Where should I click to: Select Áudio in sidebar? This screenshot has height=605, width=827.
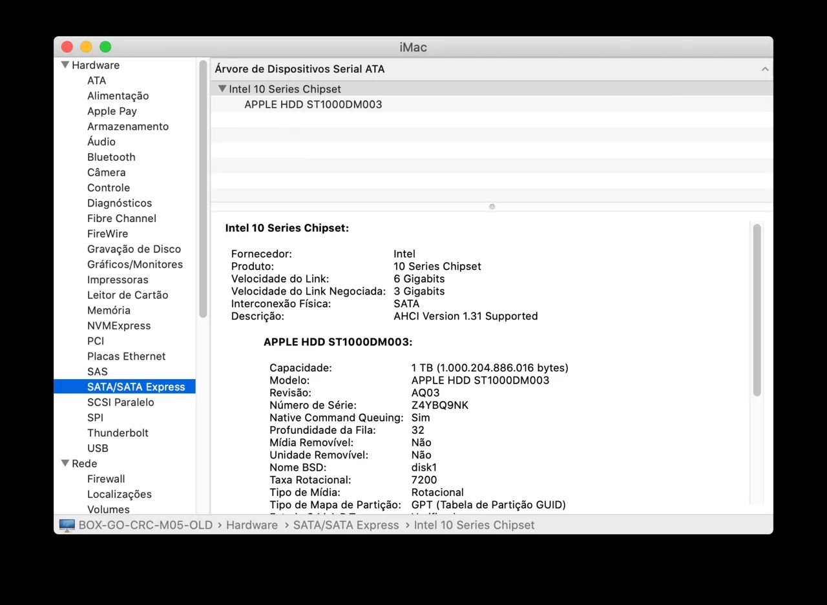click(x=101, y=142)
